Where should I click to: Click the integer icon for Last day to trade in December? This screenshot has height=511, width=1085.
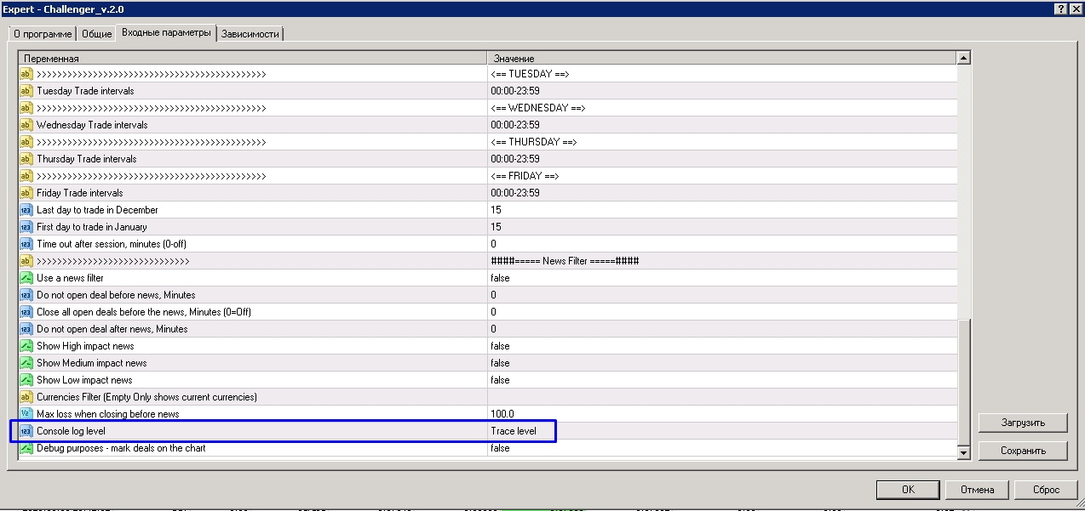[x=26, y=210]
